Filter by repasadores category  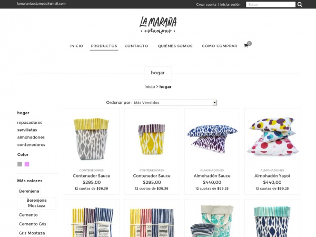coord(29,123)
